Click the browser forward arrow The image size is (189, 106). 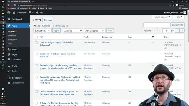click(x=12, y=5)
